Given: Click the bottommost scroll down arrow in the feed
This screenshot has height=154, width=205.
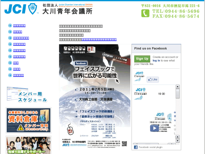Looking at the screenshot, I should click(x=178, y=141).
